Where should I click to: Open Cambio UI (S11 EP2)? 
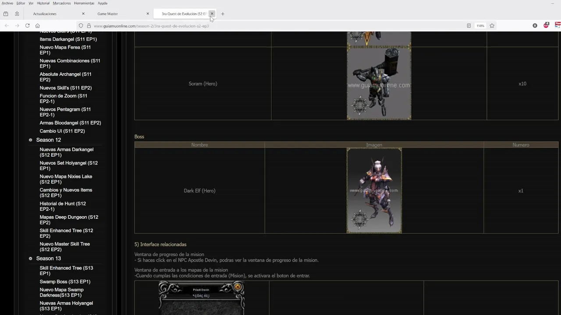click(x=62, y=131)
